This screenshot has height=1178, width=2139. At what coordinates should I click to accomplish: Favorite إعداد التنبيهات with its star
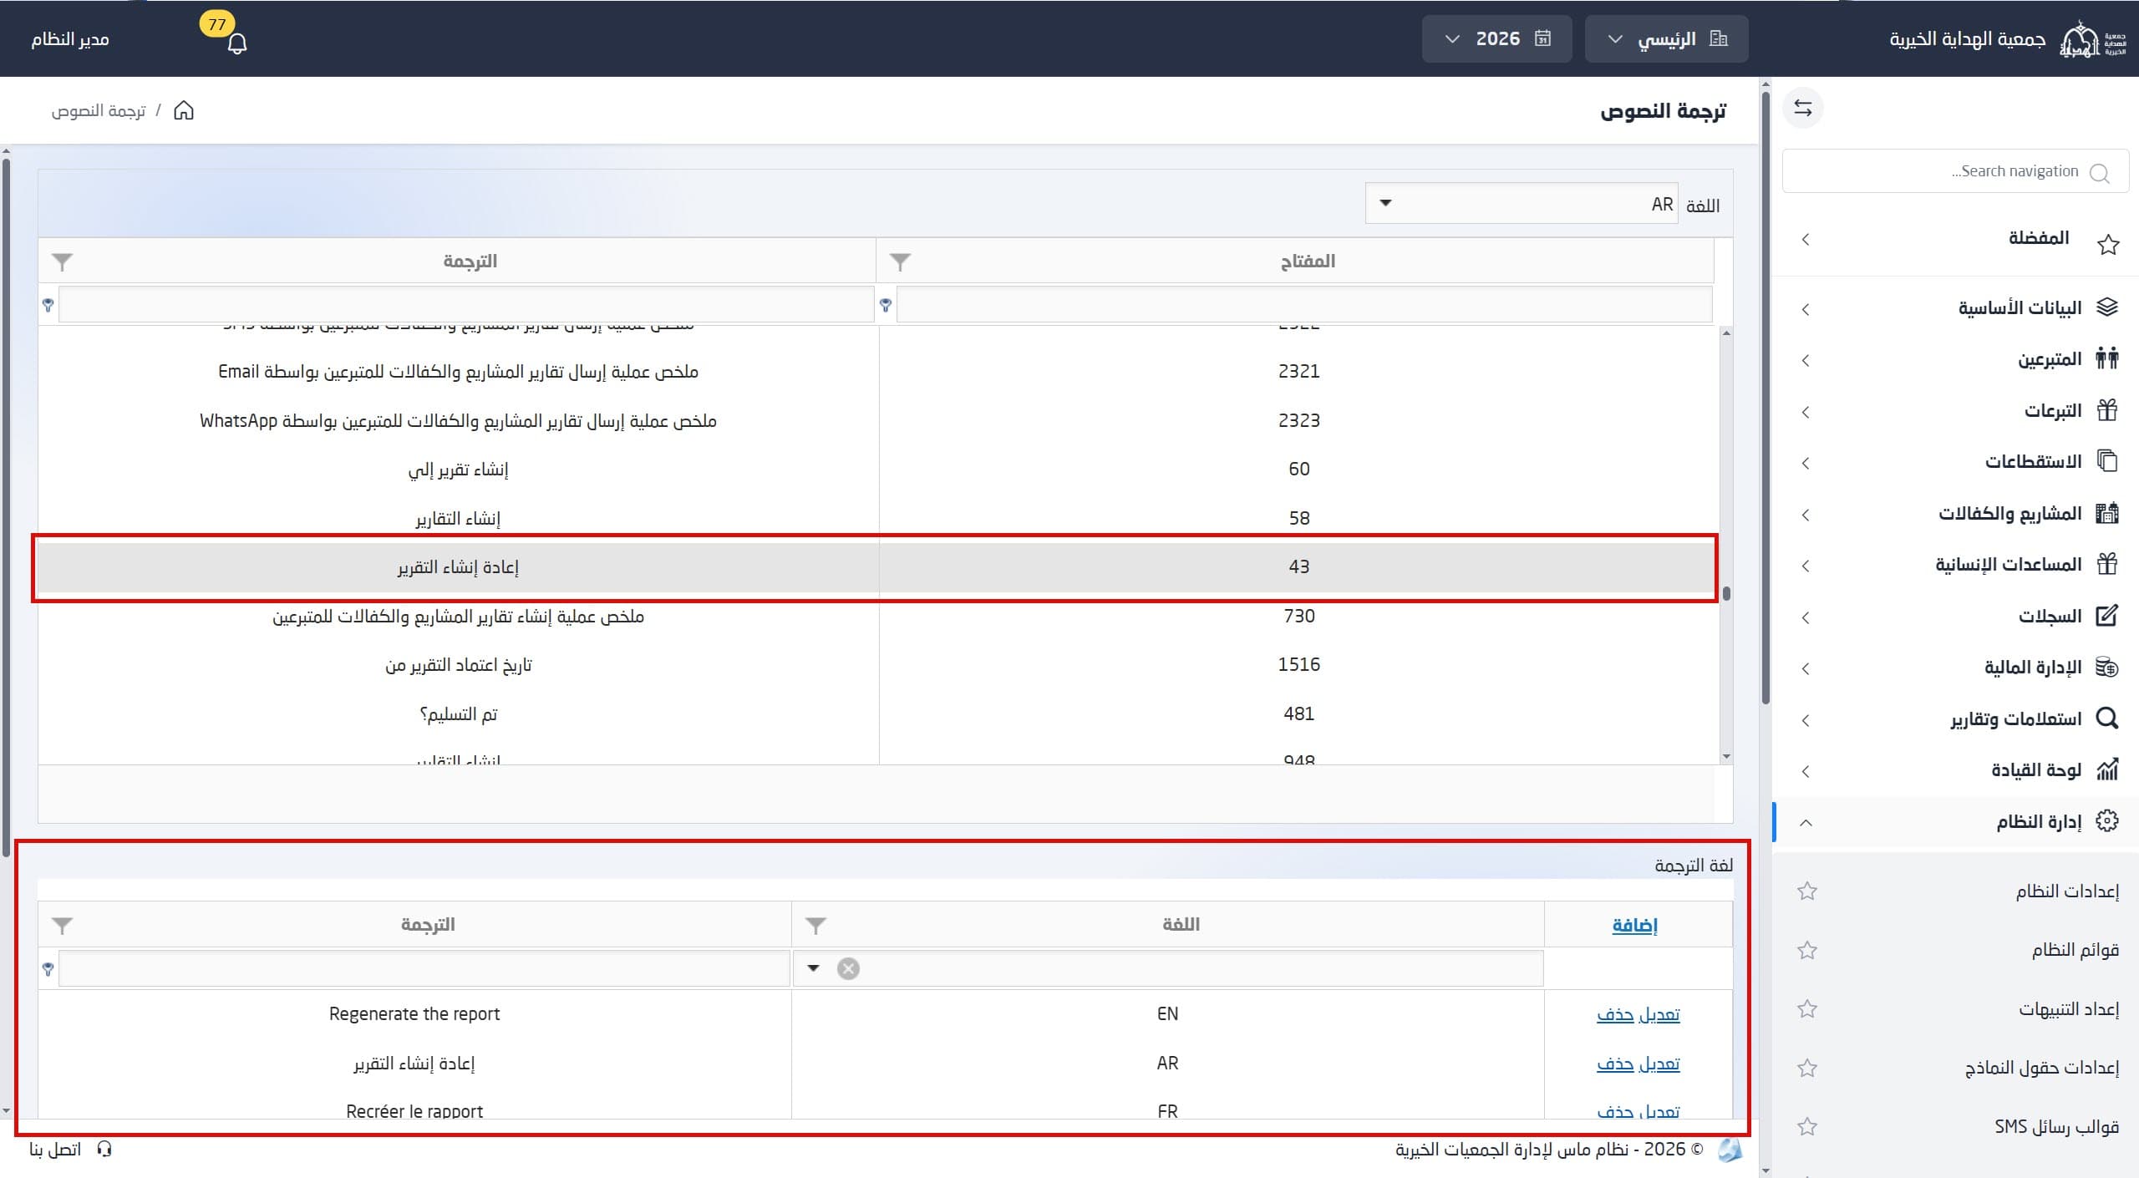[x=1807, y=1009]
